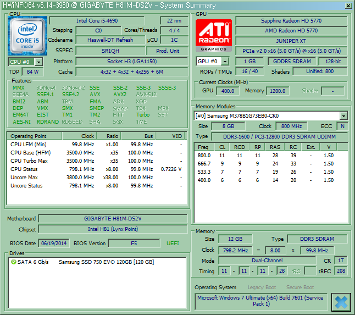Viewport: 355px width, 315px height.
Task: Click the Operating Point column header
Action: tap(35, 136)
